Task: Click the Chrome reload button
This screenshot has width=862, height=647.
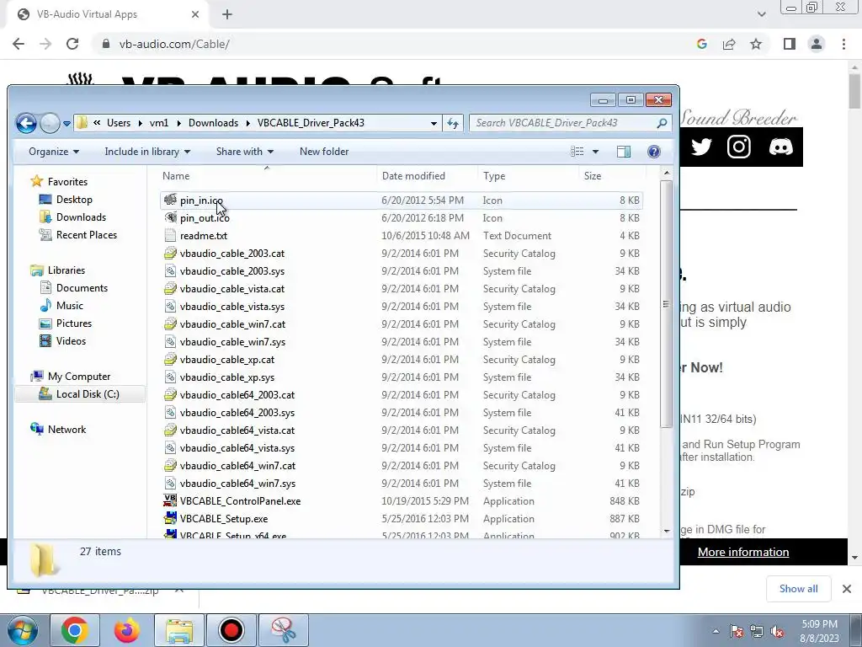Action: pos(72,44)
